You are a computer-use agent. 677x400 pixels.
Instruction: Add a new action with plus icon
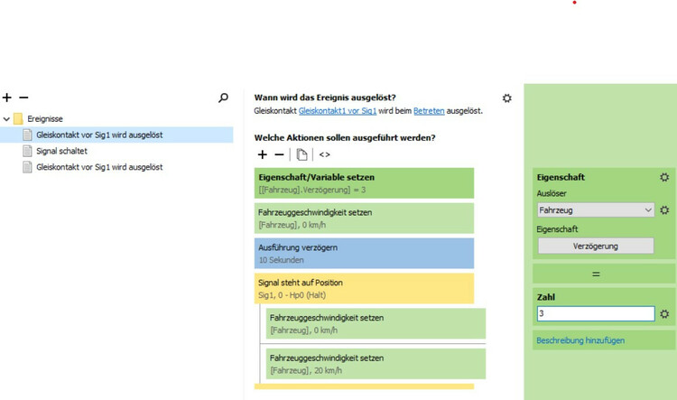click(263, 154)
